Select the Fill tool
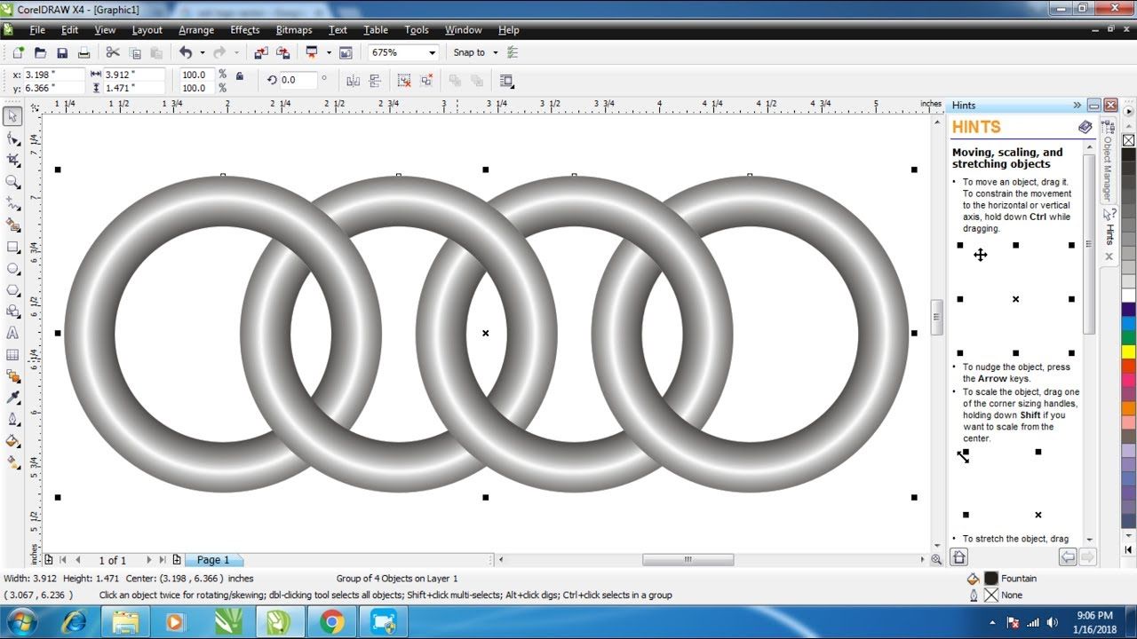 click(12, 441)
